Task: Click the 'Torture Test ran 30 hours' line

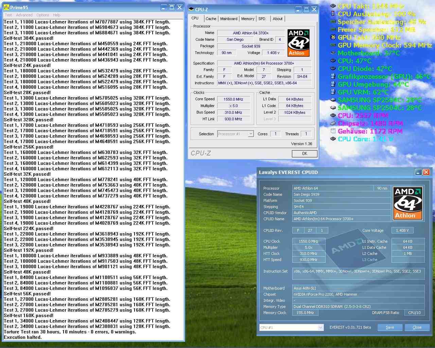Action: 70,332
